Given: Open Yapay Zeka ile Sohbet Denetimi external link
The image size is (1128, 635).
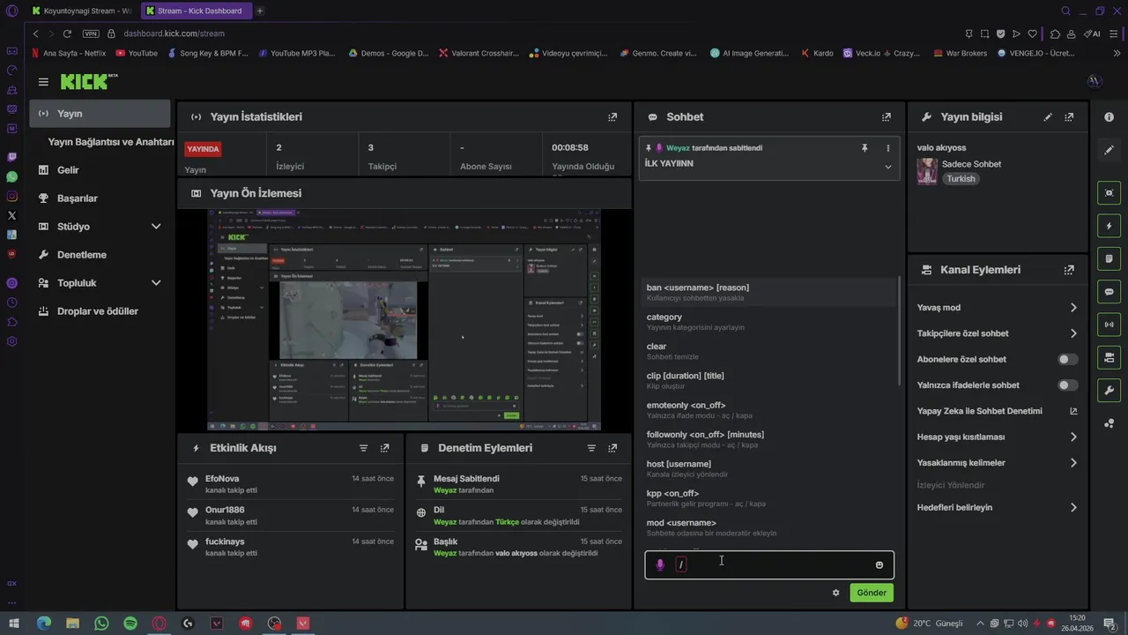Looking at the screenshot, I should click(1073, 411).
